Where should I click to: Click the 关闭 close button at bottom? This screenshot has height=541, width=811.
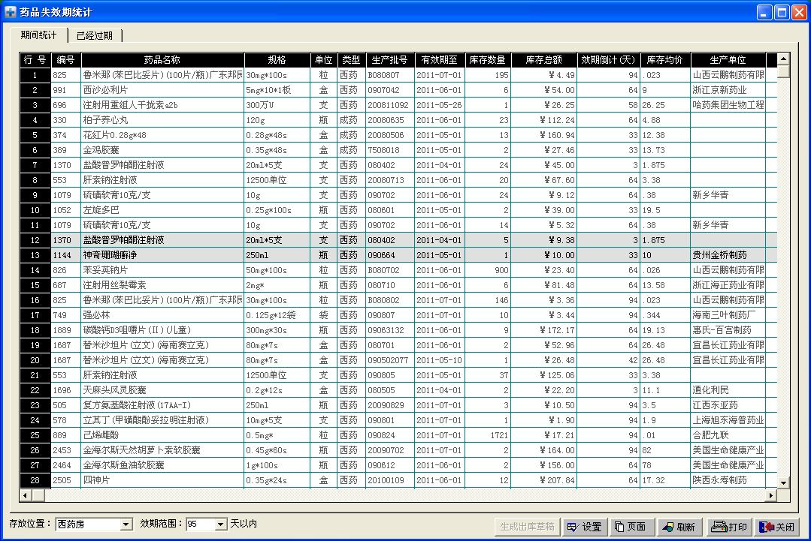point(776,527)
